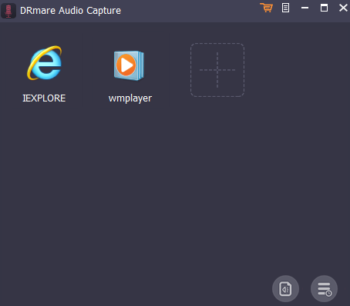Viewport: 350px width, 306px height.
Task: Close the DRmare Audio Capture window
Action: point(343,8)
